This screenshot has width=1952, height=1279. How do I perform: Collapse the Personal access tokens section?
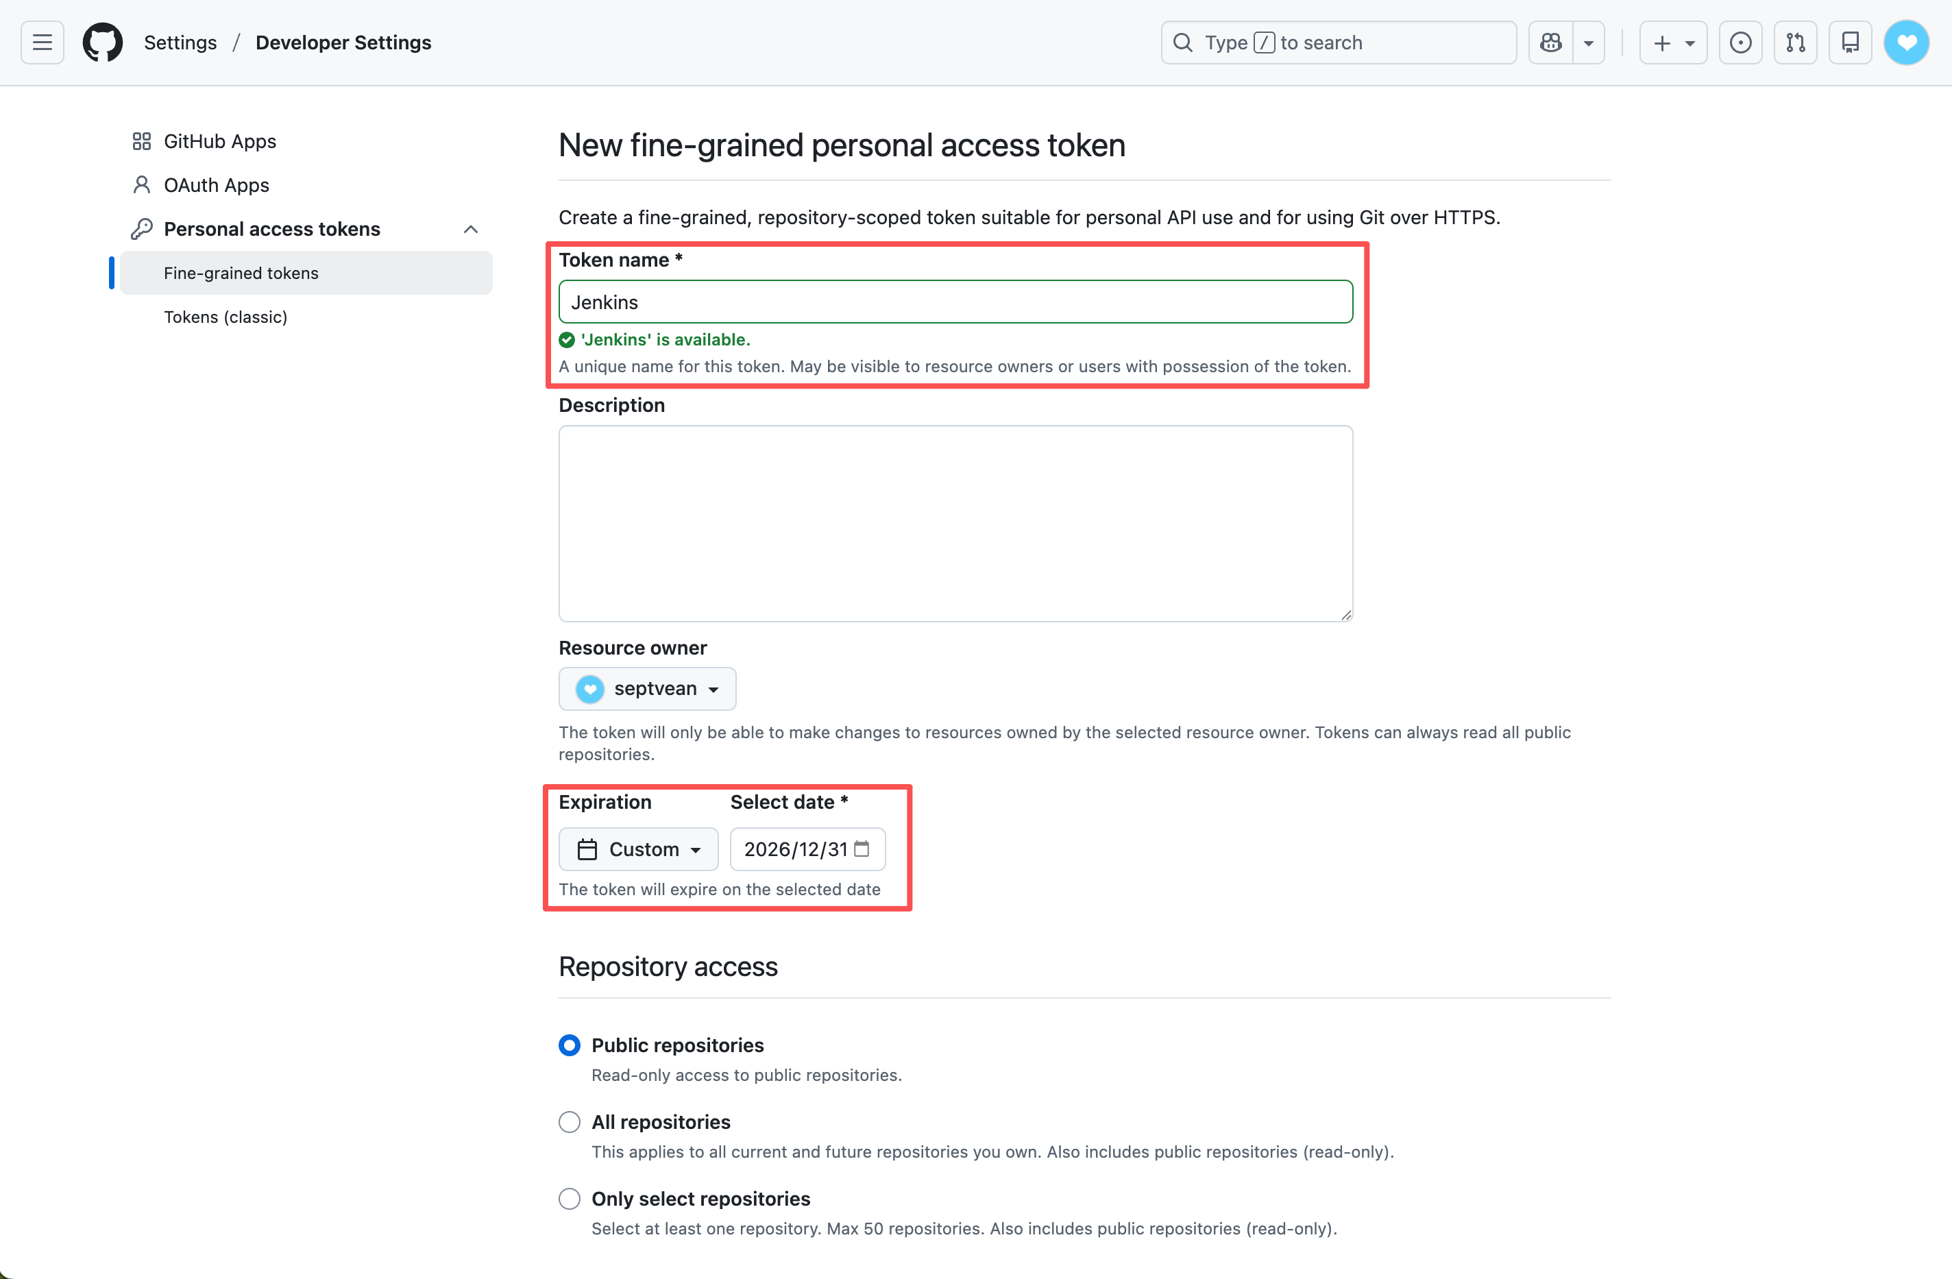[x=470, y=229]
